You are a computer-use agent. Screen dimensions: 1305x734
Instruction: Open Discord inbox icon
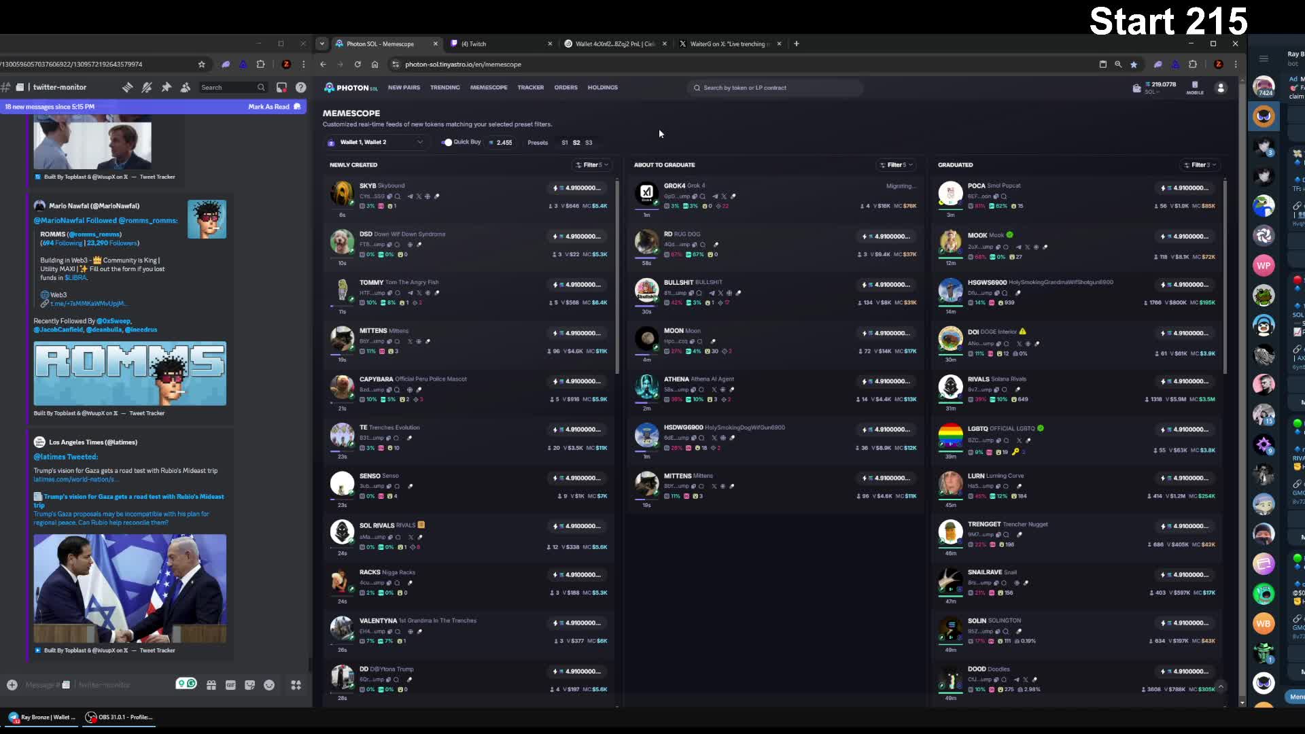pyautogui.click(x=281, y=87)
